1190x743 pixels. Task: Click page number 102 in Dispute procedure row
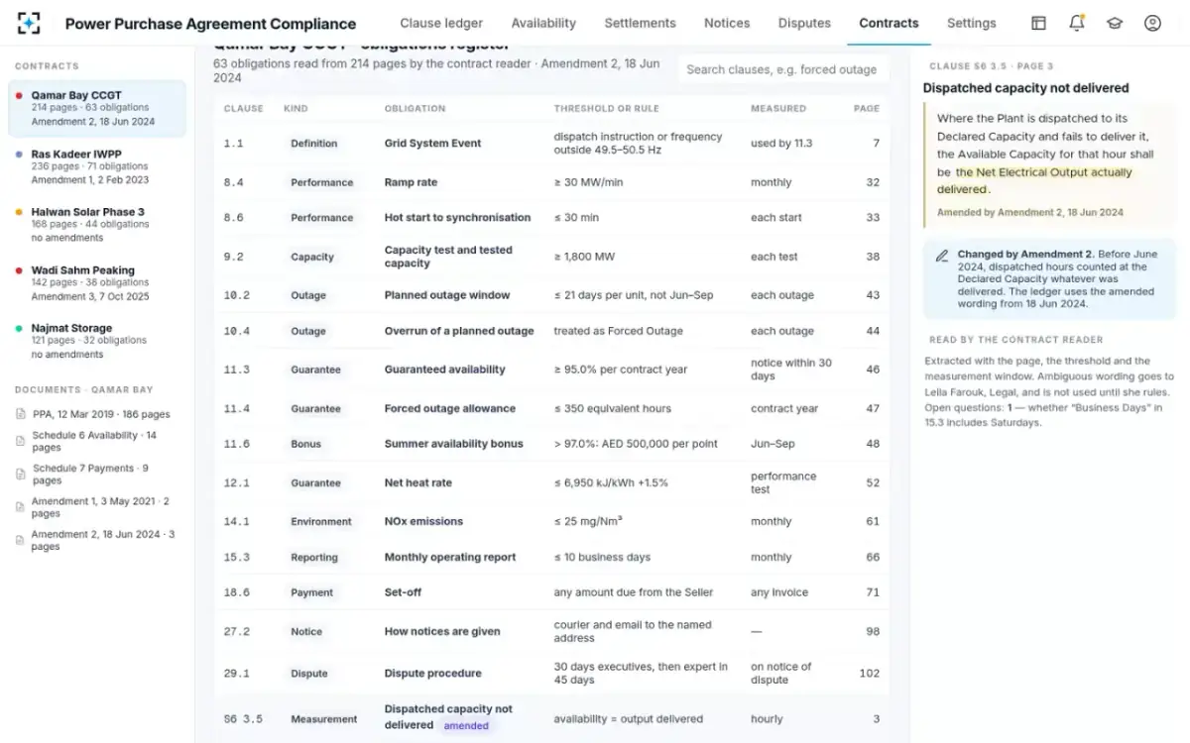pyautogui.click(x=870, y=674)
